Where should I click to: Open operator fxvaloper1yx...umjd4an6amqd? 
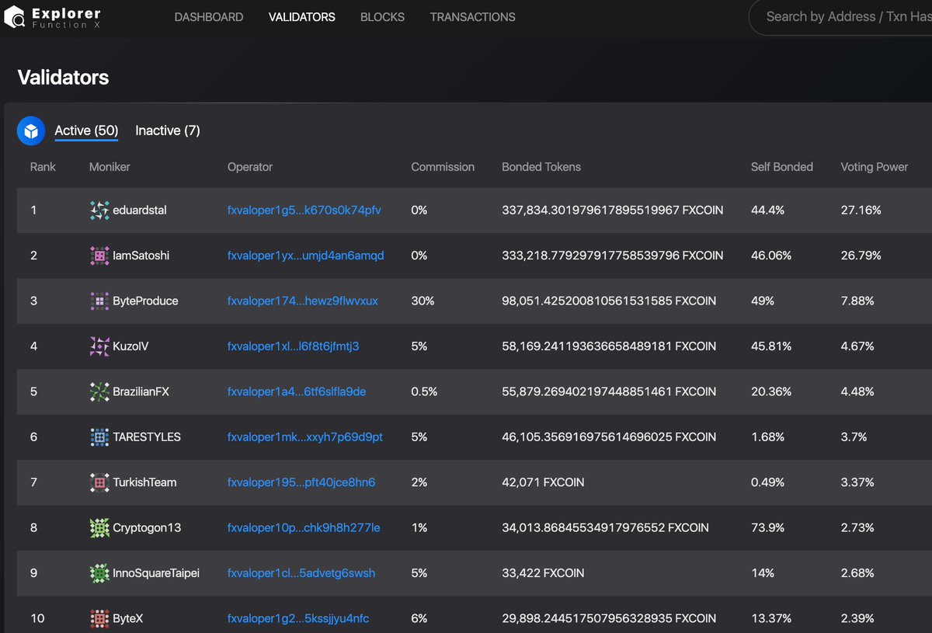coord(305,256)
